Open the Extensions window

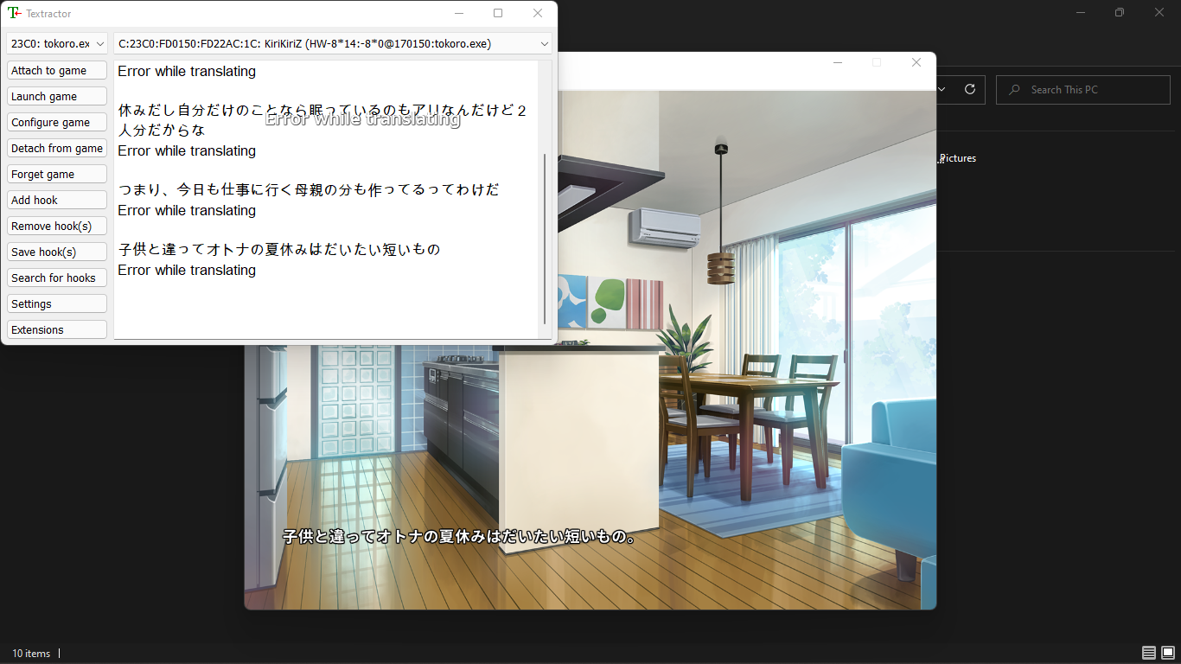pos(56,329)
